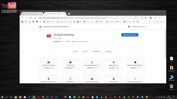Open a new tab with plus button
This screenshot has width=177, height=99.
pyautogui.click(x=69, y=14)
